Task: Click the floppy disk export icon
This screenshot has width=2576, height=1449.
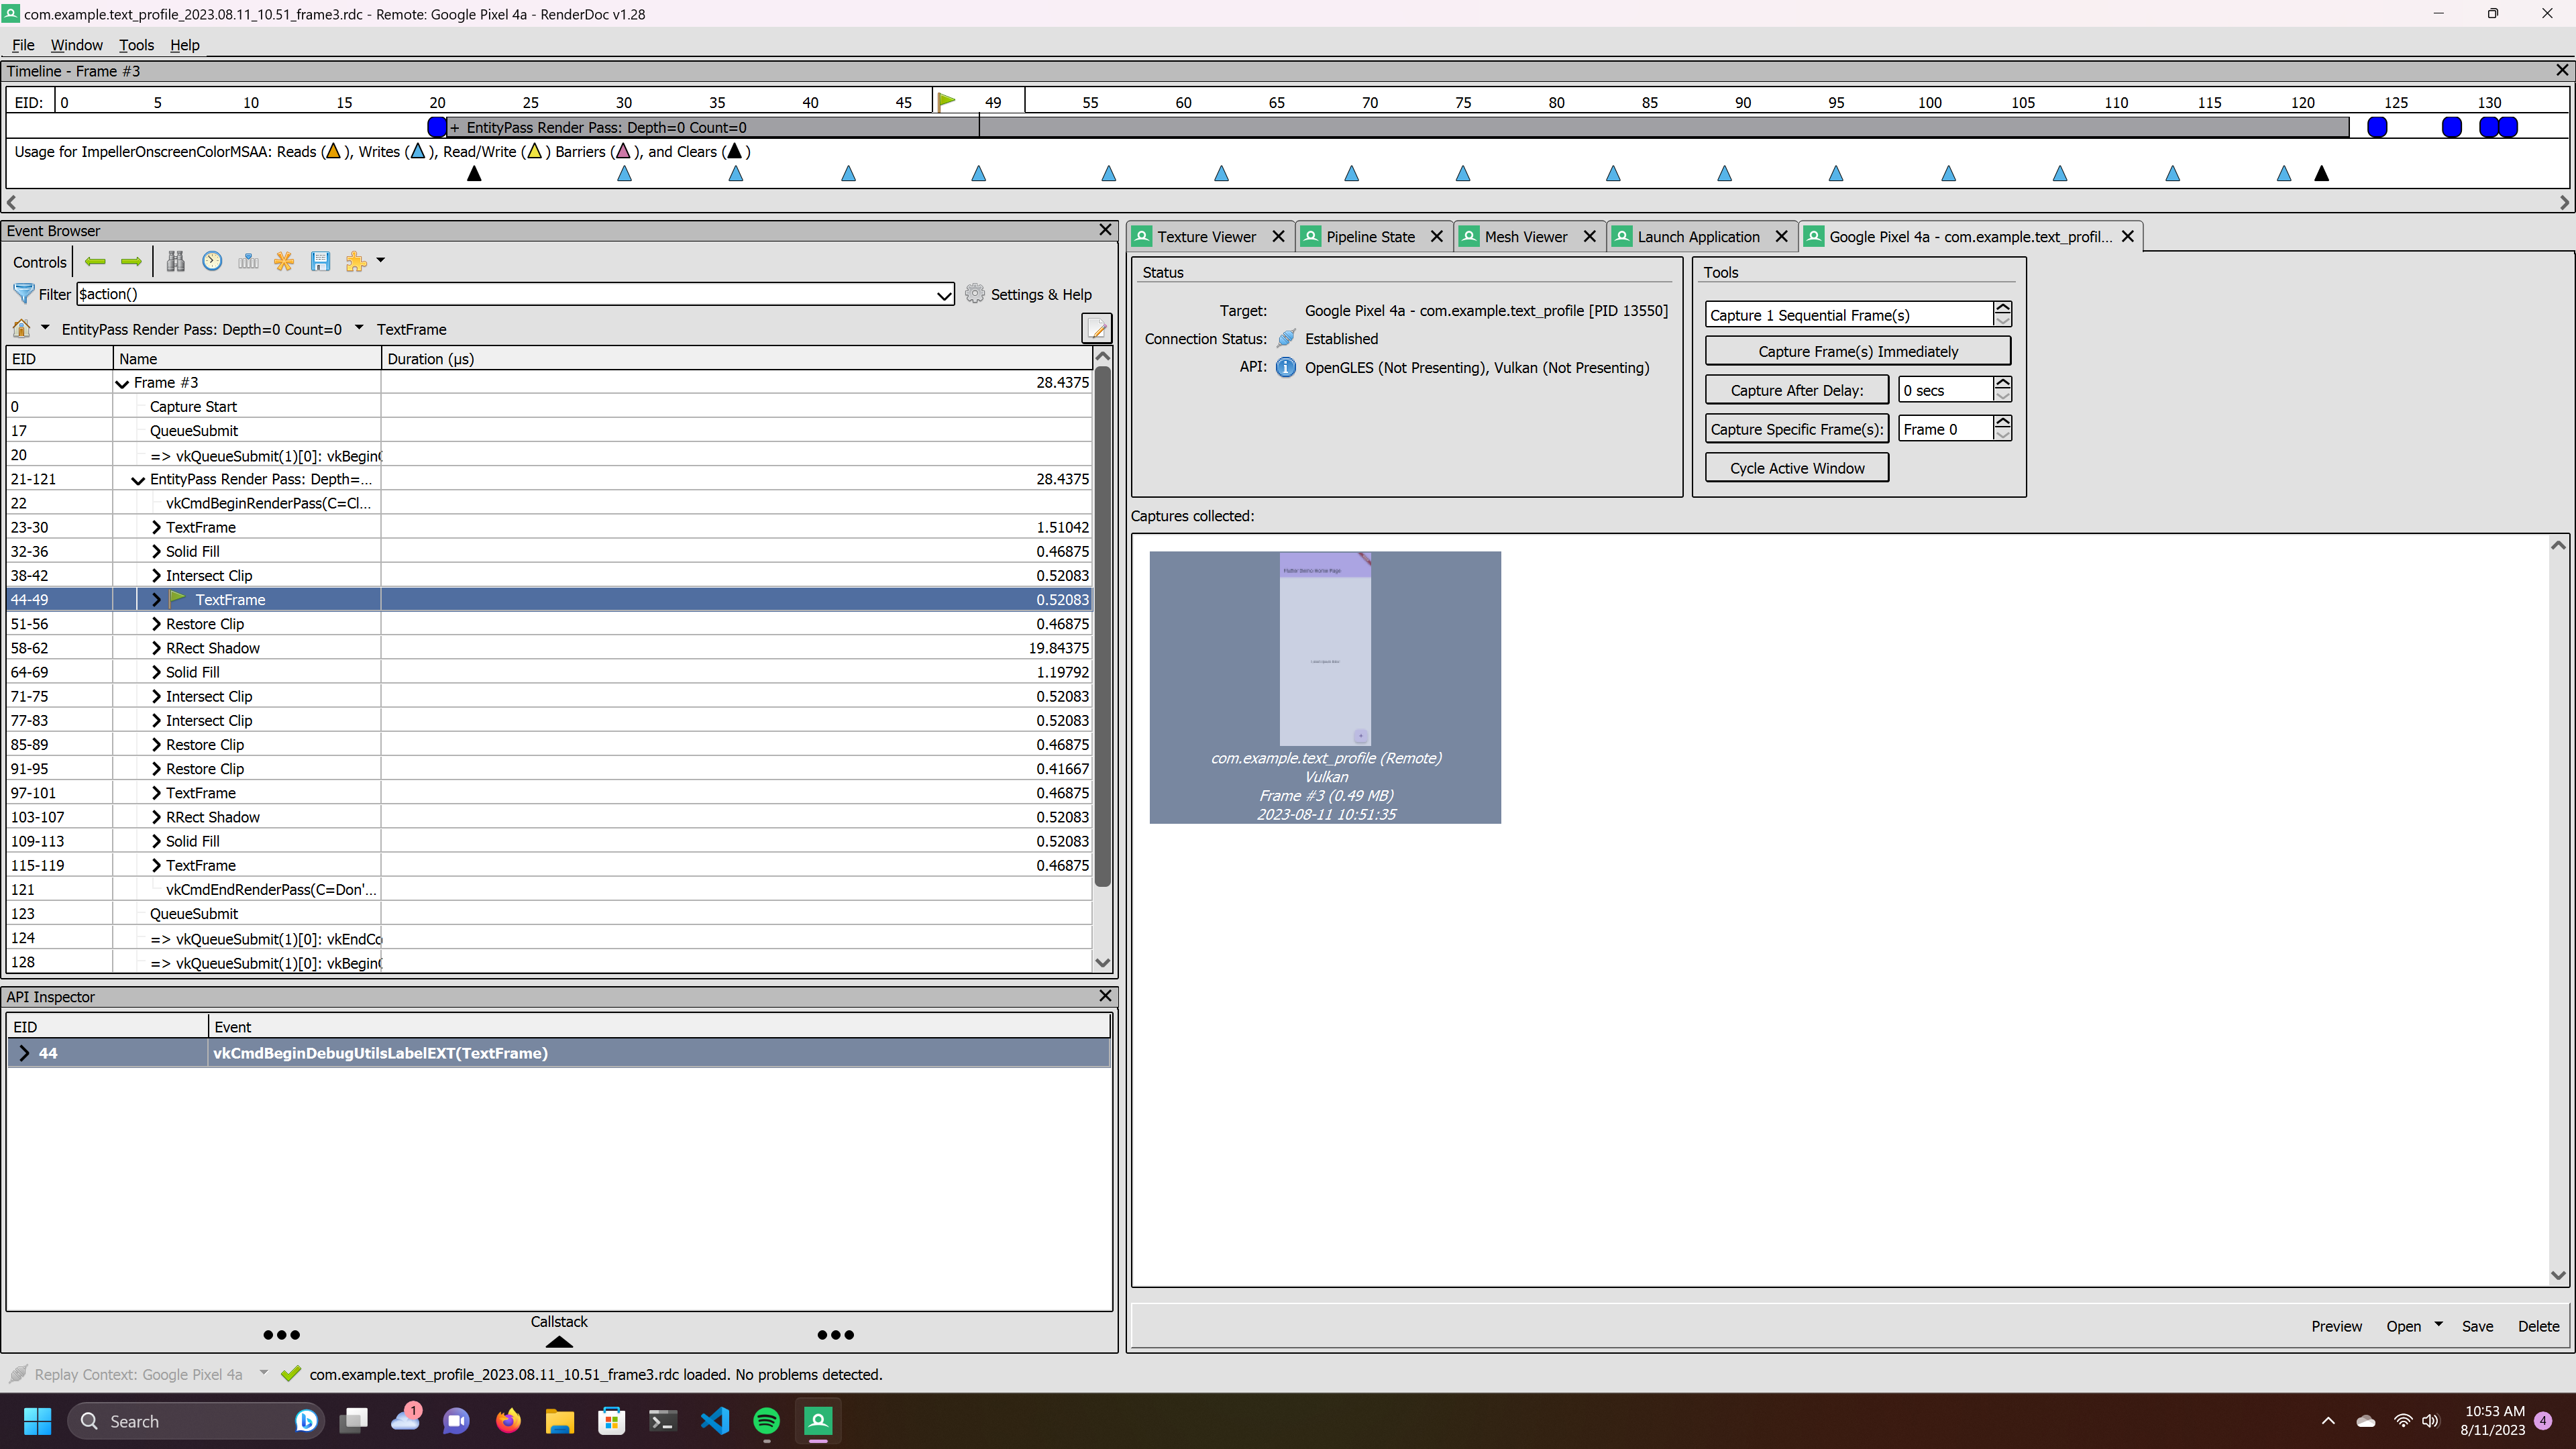Action: [x=320, y=262]
